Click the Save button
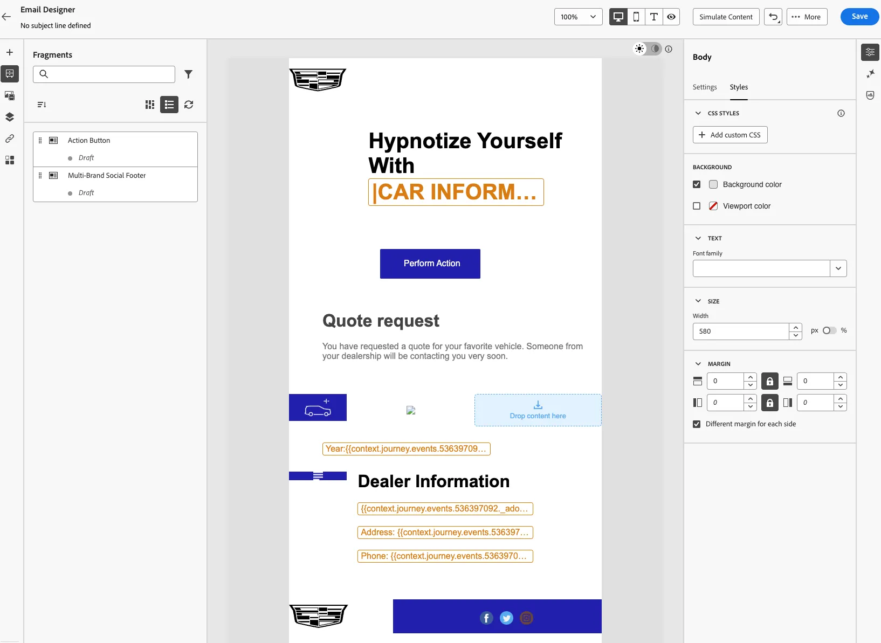This screenshot has width=881, height=643. coord(859,17)
